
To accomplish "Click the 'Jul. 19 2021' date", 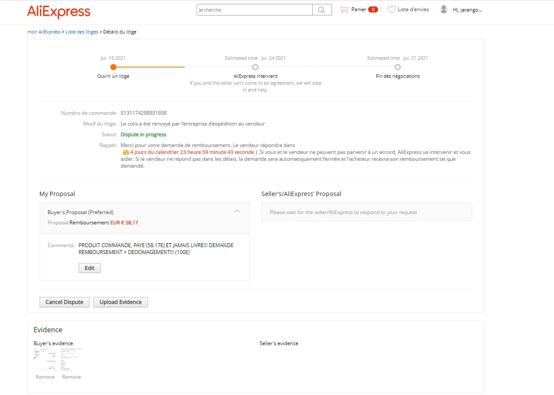I will (113, 58).
